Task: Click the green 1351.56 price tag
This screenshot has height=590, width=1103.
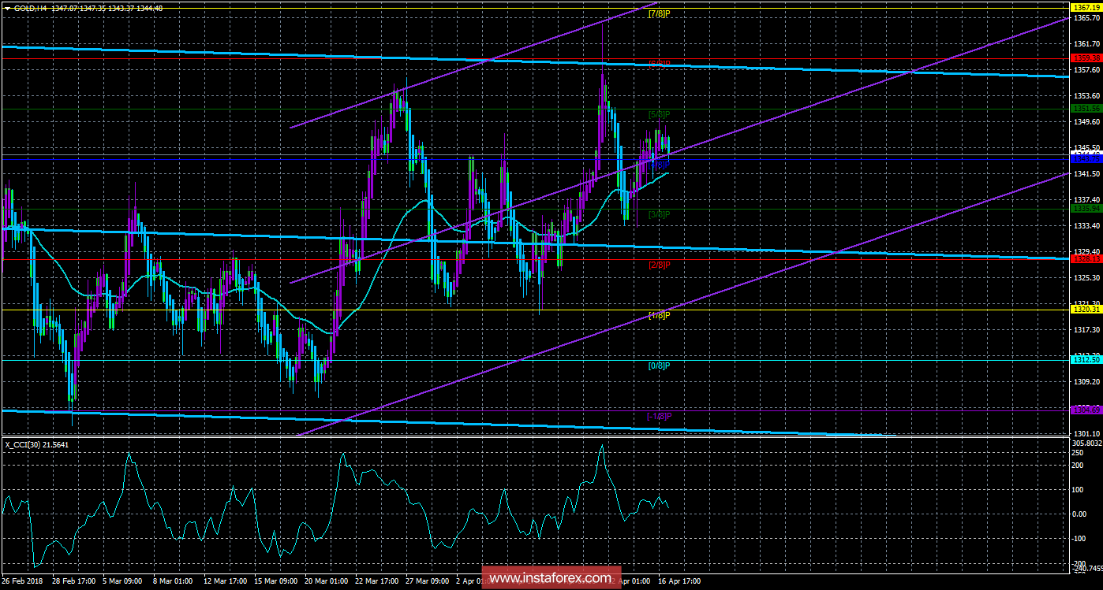Action: [x=1086, y=109]
